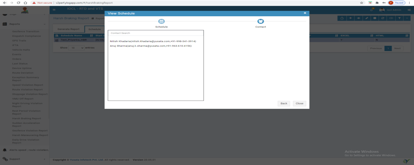Select page 1 in pagination

[x=388, y=48]
